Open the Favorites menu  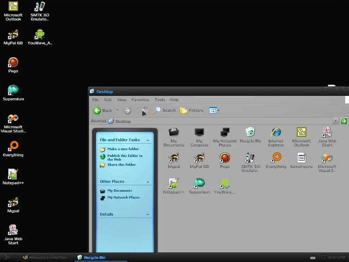tap(140, 100)
